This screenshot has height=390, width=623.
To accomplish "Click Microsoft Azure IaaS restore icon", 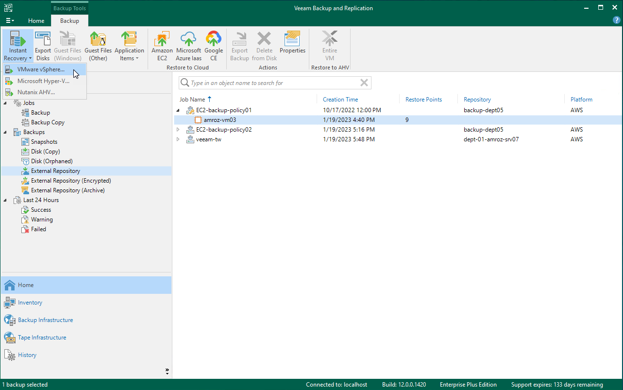I will pyautogui.click(x=188, y=46).
